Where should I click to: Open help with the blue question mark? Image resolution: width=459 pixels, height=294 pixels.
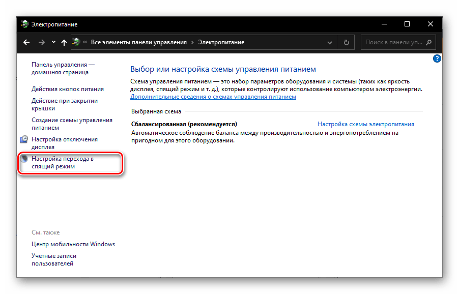tap(437, 58)
